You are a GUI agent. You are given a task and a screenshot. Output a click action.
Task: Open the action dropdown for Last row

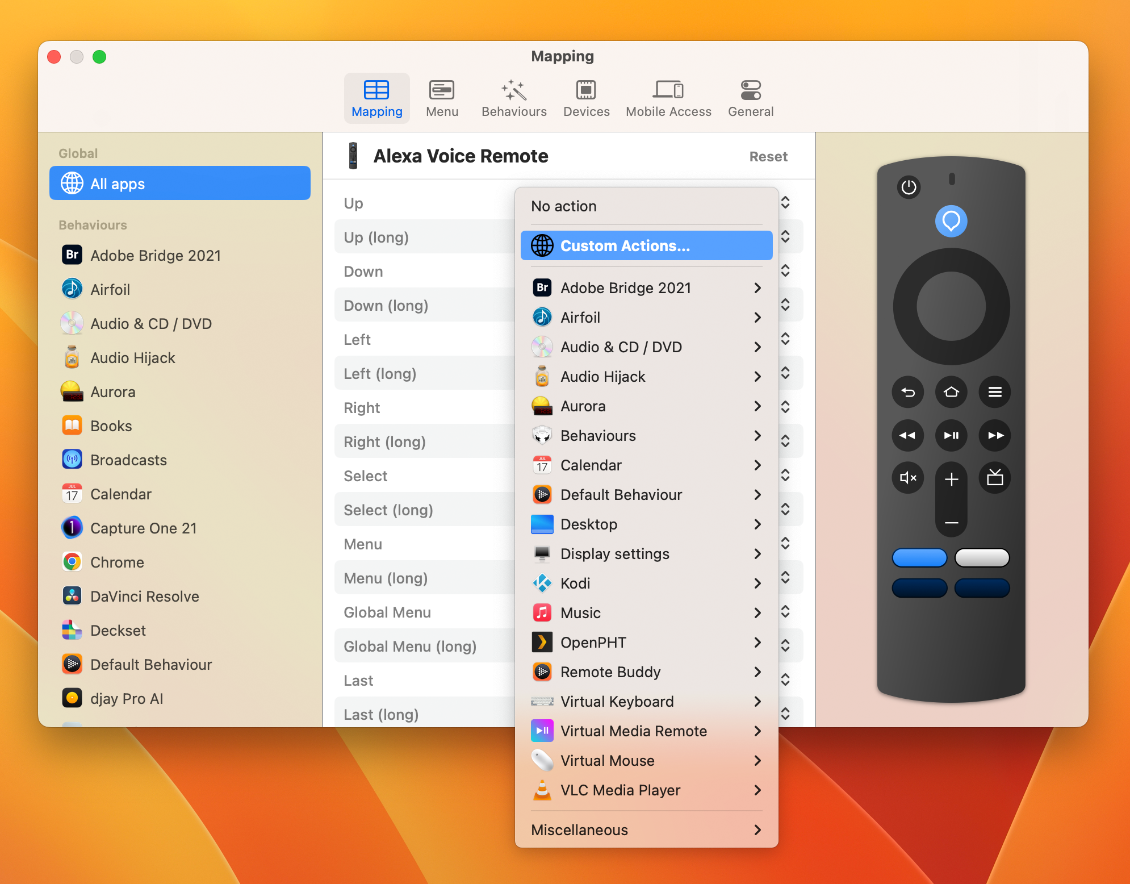pyautogui.click(x=785, y=679)
